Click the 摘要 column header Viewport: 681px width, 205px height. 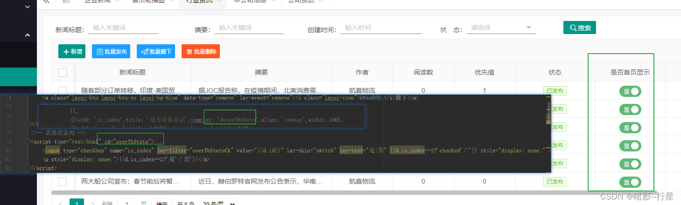pyautogui.click(x=261, y=72)
